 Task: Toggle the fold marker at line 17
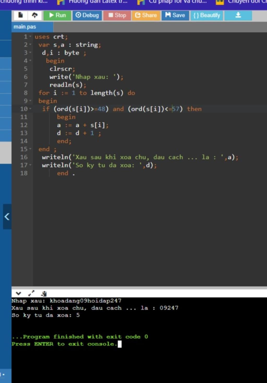(30, 165)
